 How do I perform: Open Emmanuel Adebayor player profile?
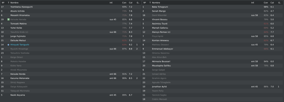pos(163,49)
